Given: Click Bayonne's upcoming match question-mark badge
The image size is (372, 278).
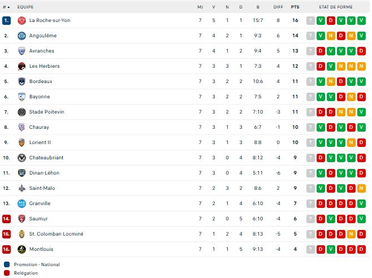Looking at the screenshot, I should pyautogui.click(x=310, y=97).
